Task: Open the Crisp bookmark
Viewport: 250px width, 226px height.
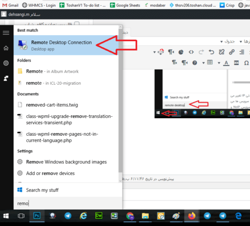Action: coord(227,6)
